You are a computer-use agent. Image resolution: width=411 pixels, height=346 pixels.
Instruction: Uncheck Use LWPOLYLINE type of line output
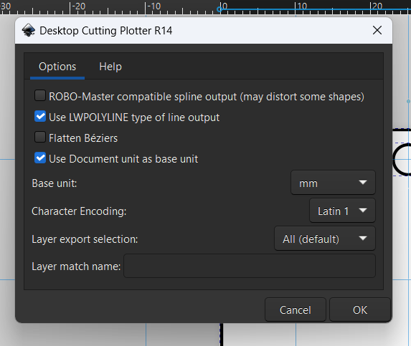[40, 117]
